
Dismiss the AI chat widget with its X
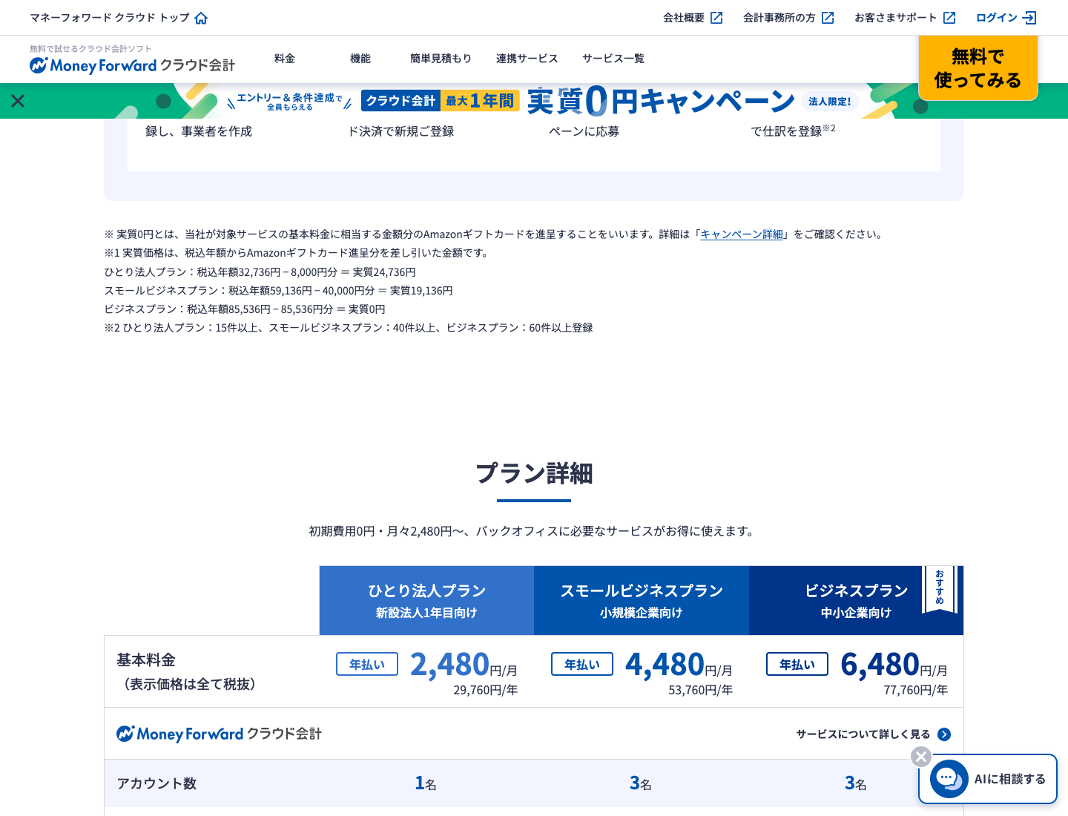click(x=921, y=757)
